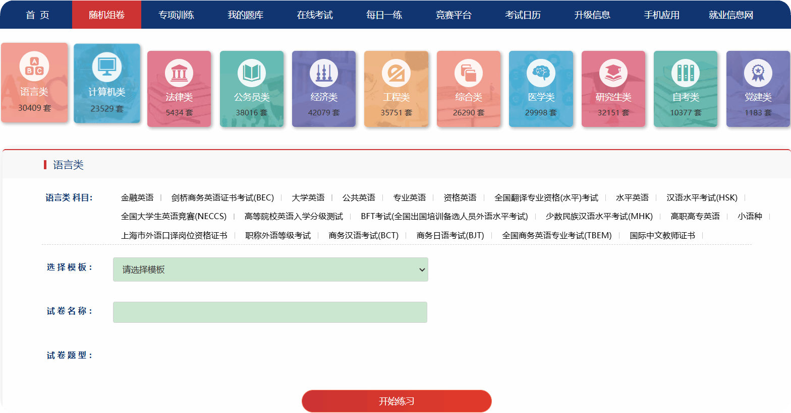This screenshot has width=791, height=413.
Task: Click the 试卷名称 text input field
Action: point(270,312)
